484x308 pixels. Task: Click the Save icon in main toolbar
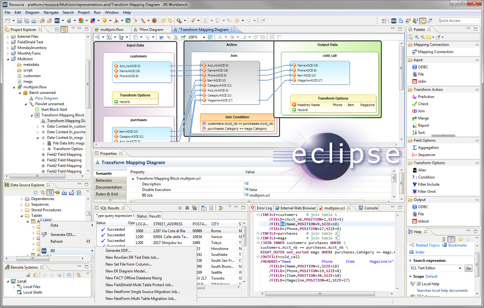19,21
